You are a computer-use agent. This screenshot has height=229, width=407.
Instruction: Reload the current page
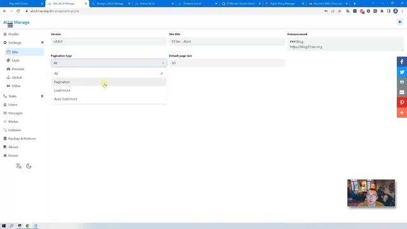[18, 11]
